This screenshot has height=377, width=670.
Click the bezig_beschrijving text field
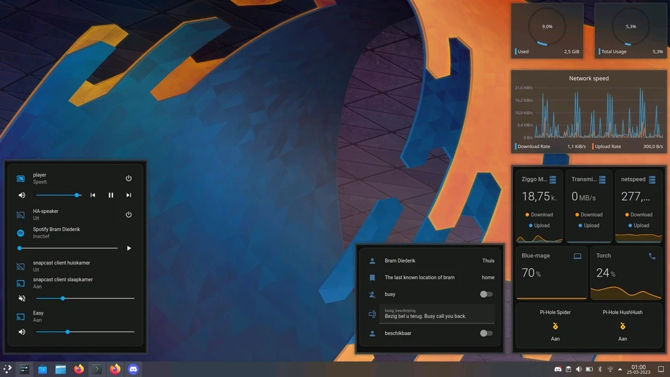point(436,314)
